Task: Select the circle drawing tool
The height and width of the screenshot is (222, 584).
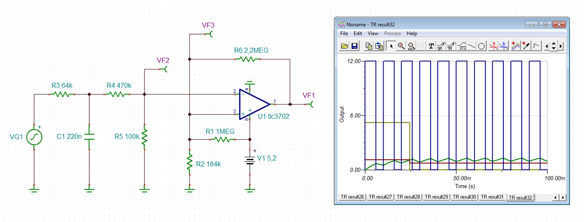Action: (481, 46)
